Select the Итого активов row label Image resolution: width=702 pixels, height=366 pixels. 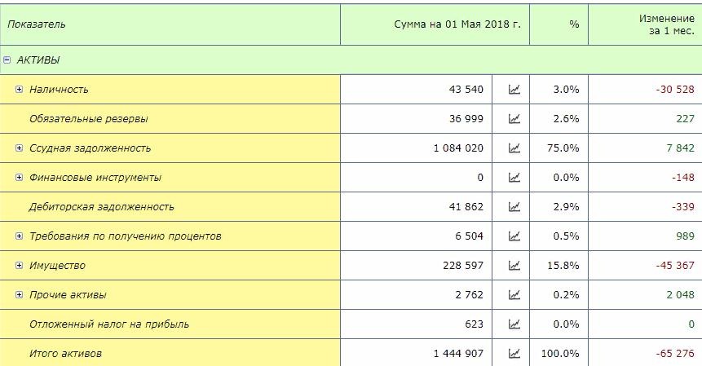coord(65,354)
